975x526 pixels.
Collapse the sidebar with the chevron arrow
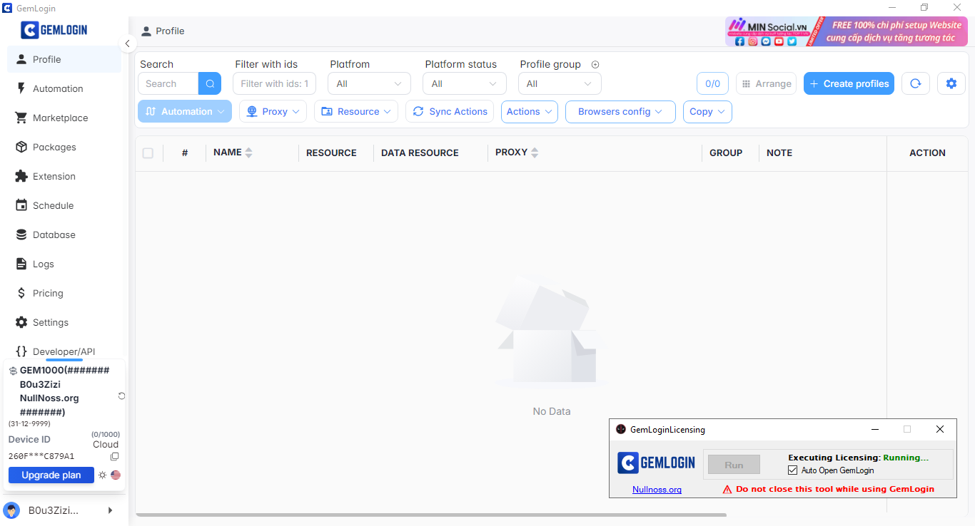[x=127, y=43]
